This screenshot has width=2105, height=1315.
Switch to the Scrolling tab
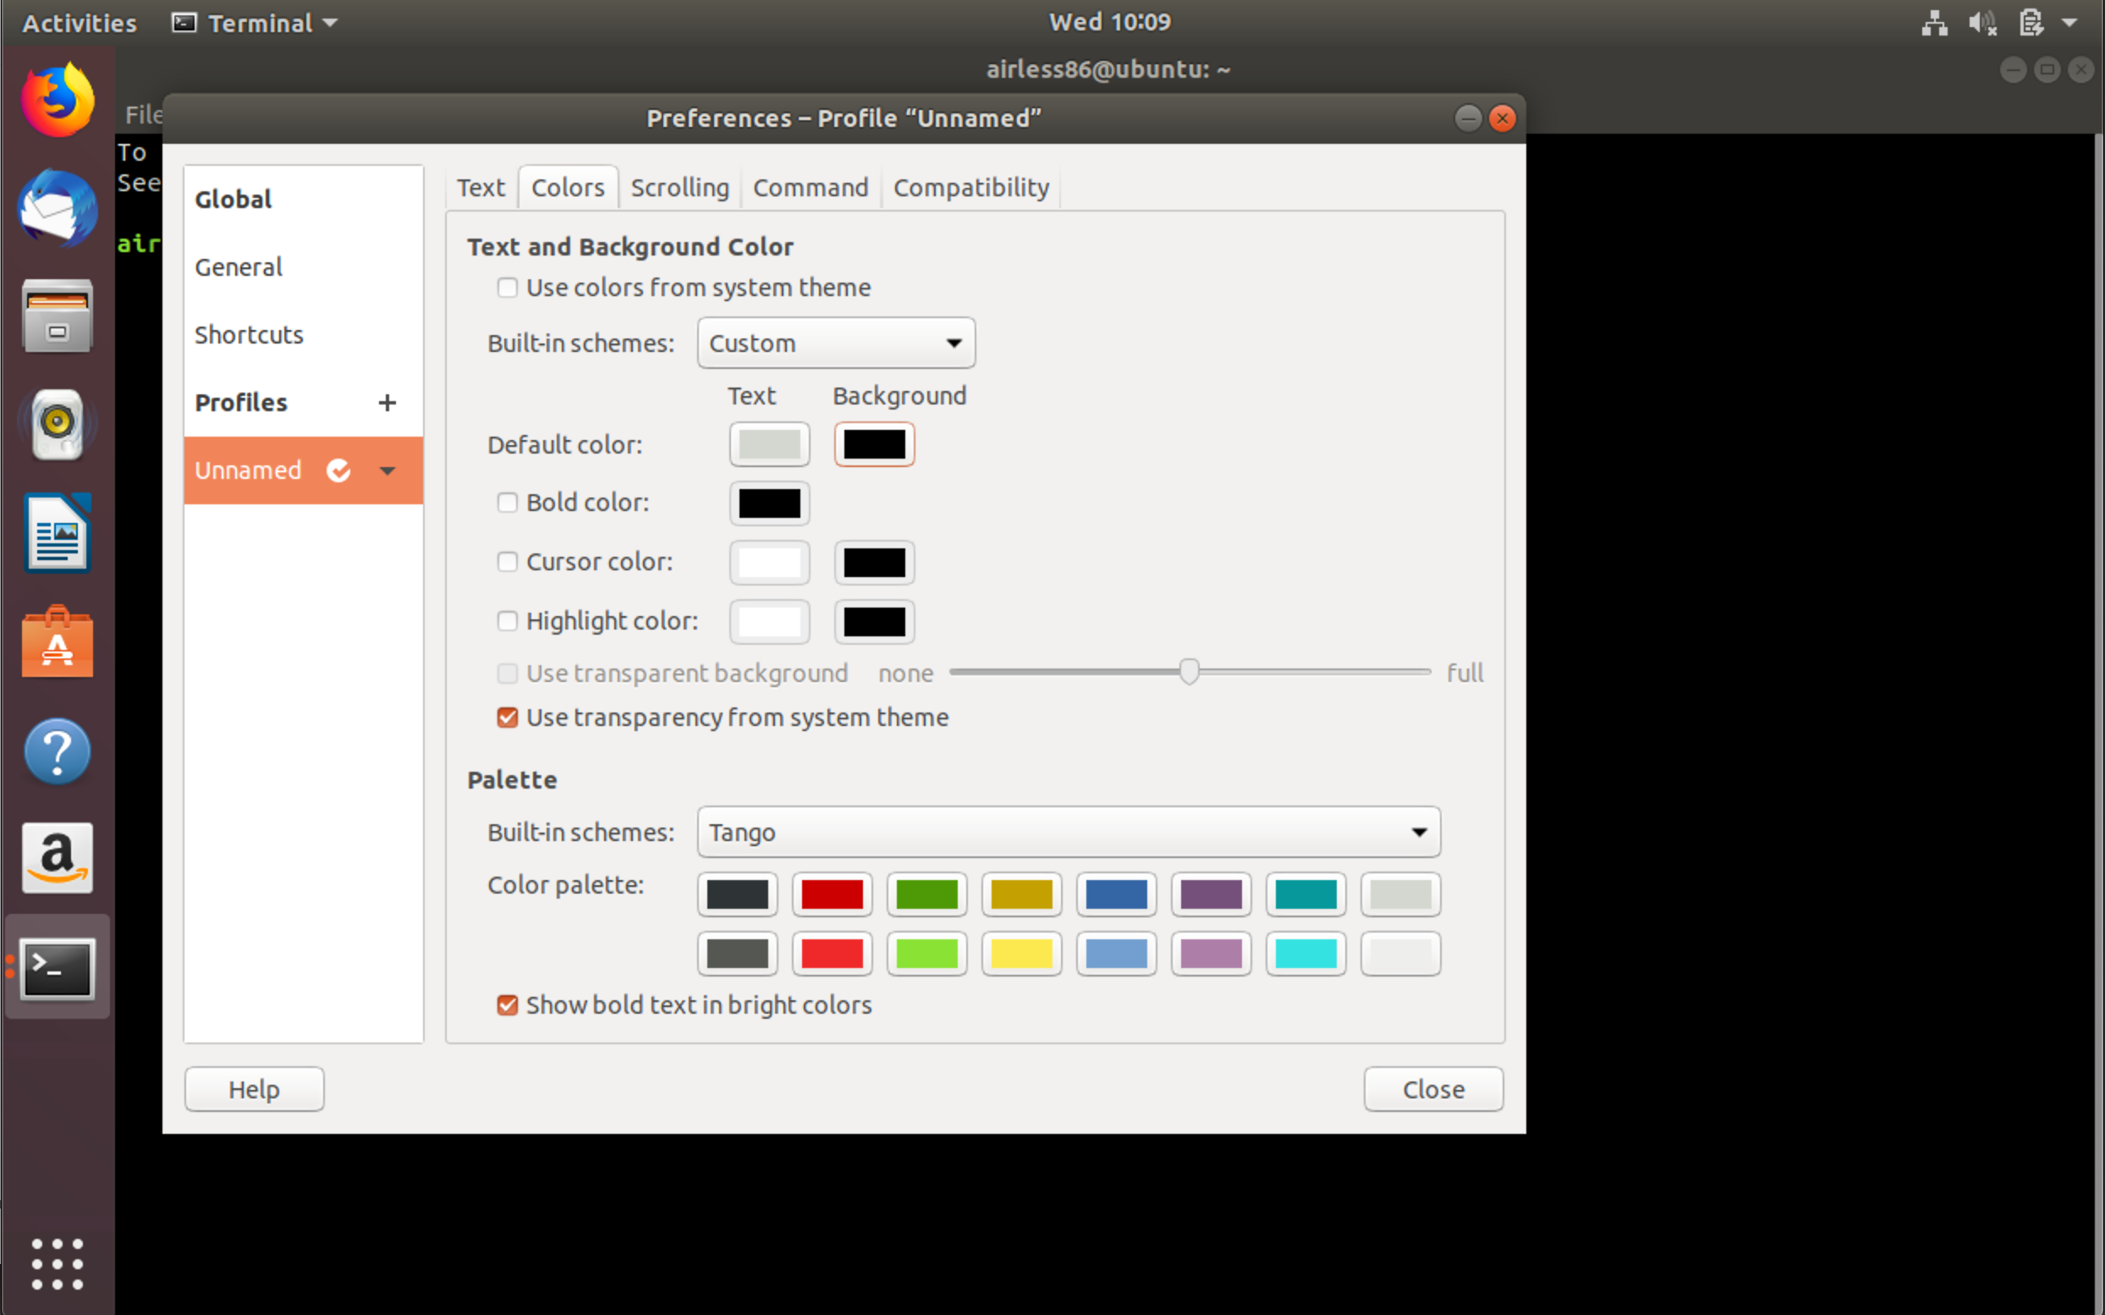pyautogui.click(x=679, y=188)
